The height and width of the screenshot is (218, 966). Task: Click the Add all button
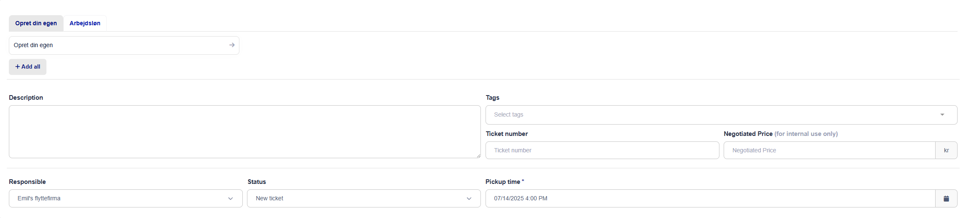tap(28, 67)
